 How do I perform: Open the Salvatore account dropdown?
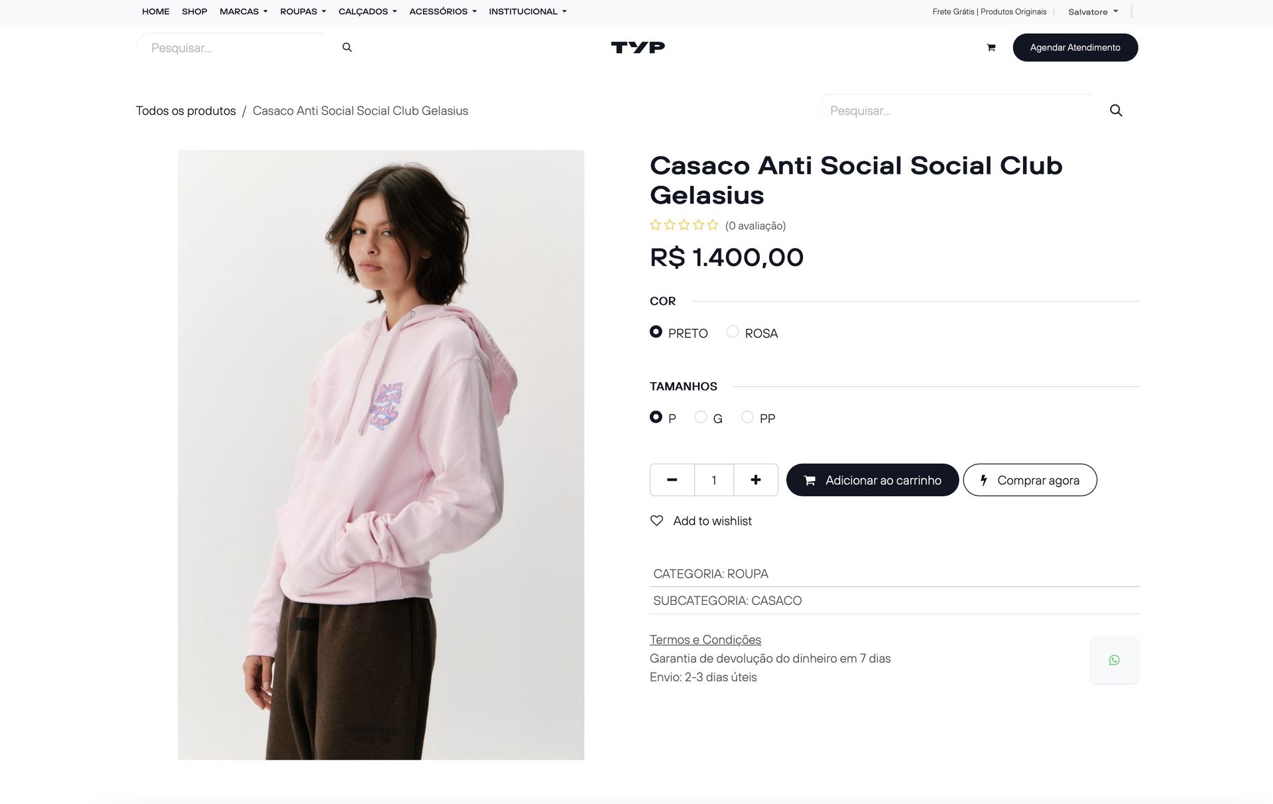1093,12
